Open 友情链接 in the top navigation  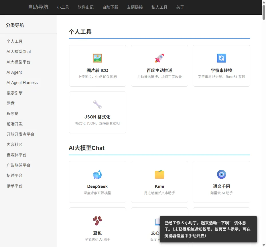coord(135,7)
